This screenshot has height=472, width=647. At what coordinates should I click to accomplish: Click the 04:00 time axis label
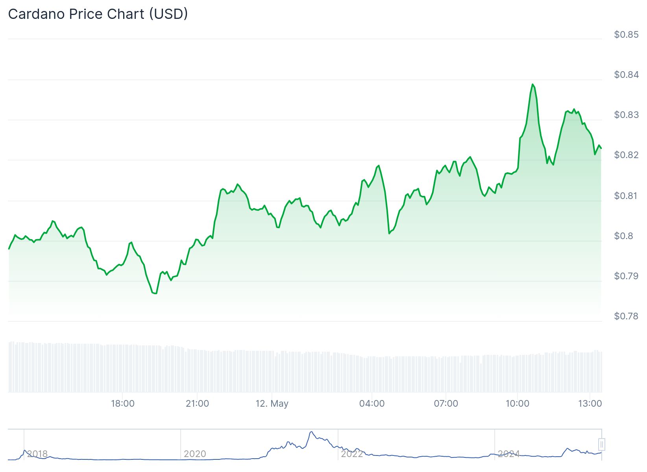372,404
